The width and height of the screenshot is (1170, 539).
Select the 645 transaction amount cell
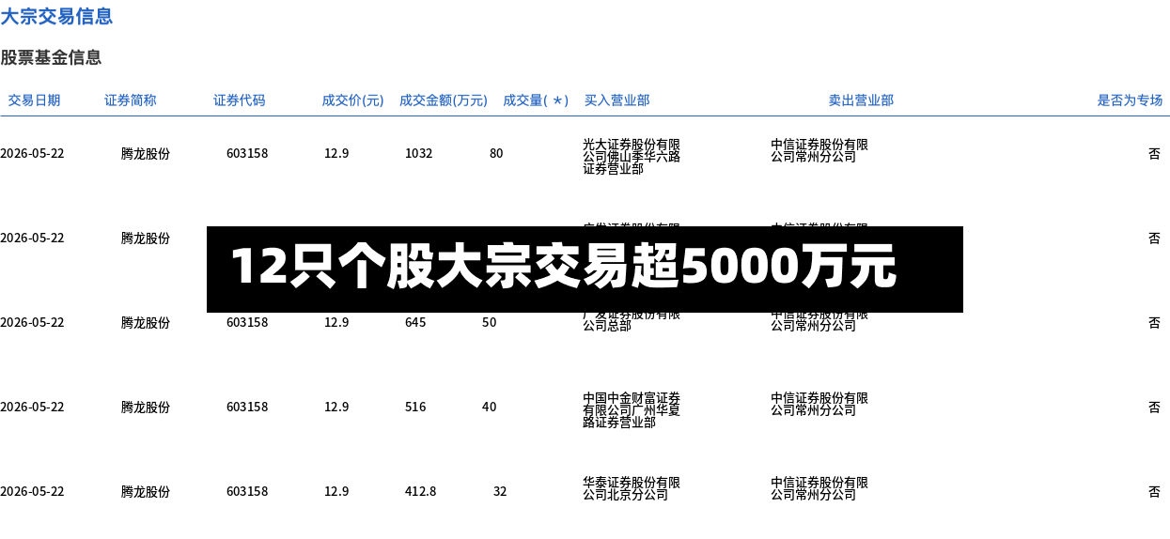click(x=415, y=322)
